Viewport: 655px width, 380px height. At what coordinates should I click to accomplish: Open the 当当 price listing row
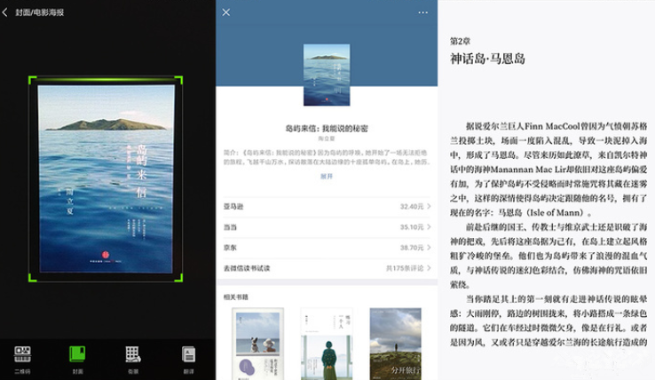pyautogui.click(x=327, y=227)
